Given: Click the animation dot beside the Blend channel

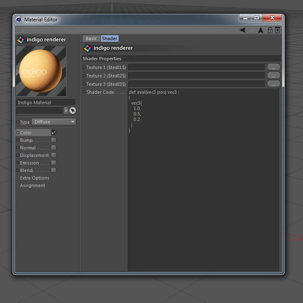Looking at the screenshot, I should (x=18, y=170).
